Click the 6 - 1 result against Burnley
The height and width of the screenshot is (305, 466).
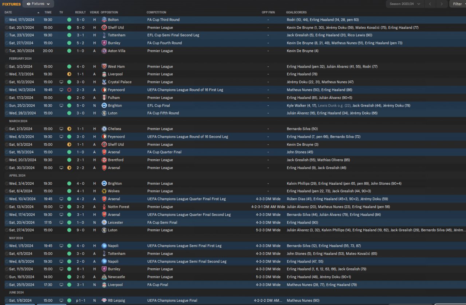tap(80, 269)
